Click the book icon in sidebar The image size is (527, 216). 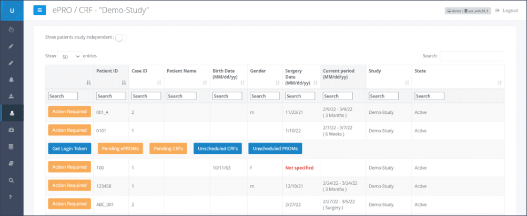click(x=12, y=163)
